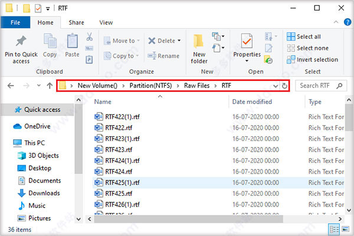The width and height of the screenshot is (354, 236).
Task: Click the Up one level arrow
Action: 50,86
